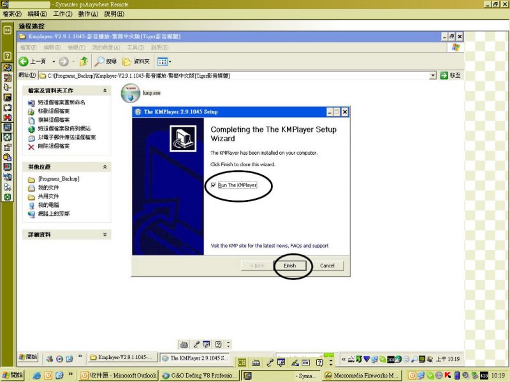The image size is (510, 382).
Task: Open pcAnywhere 說明(H) menu
Action: click(x=114, y=14)
